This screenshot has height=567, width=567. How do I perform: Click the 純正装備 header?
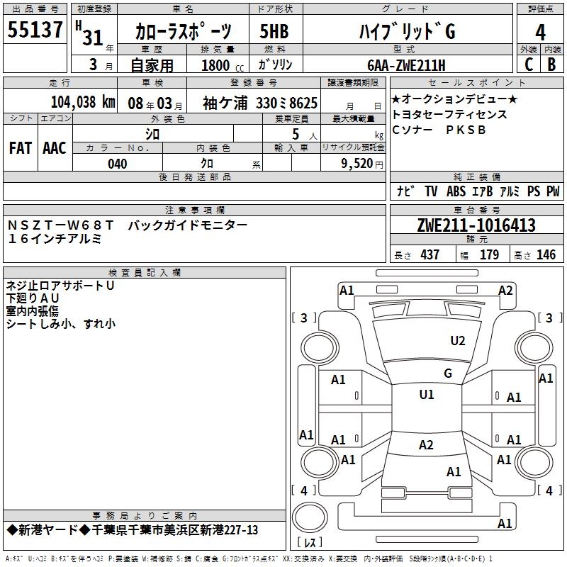pos(476,176)
